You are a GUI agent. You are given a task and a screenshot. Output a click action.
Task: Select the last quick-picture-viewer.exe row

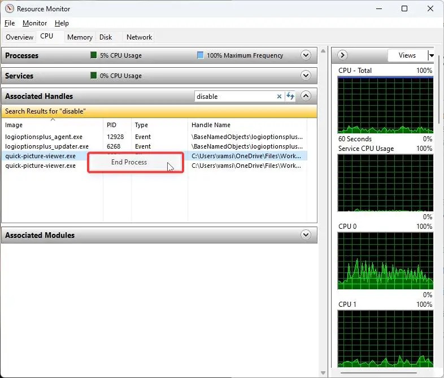pyautogui.click(x=155, y=166)
